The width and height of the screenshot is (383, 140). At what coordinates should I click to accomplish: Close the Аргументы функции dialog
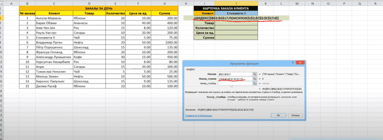(300, 62)
